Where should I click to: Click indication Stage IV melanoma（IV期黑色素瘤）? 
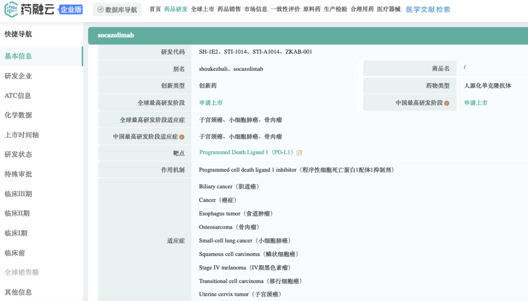click(x=245, y=268)
